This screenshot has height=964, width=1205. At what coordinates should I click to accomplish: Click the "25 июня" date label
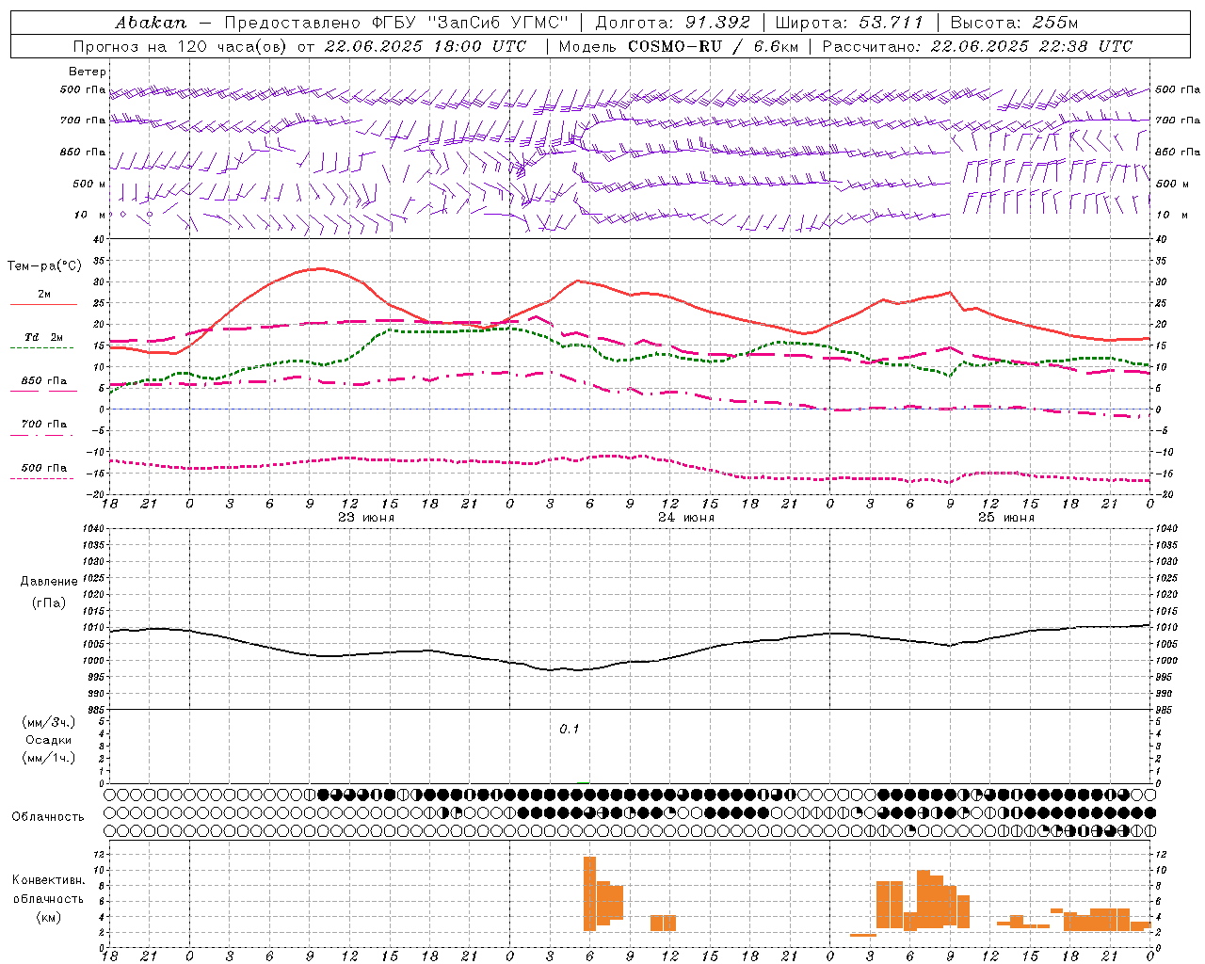(x=1005, y=518)
